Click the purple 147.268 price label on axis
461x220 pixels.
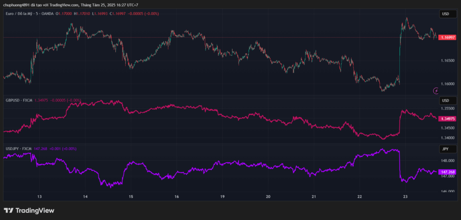447,172
